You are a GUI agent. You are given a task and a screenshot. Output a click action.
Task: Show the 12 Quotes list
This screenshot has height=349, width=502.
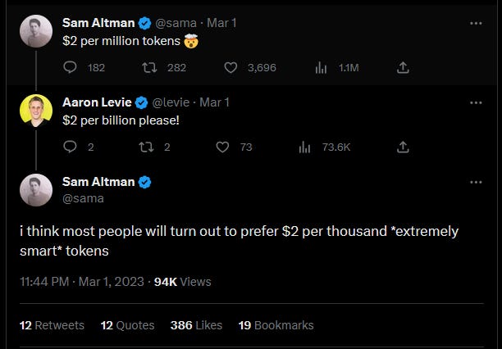tap(127, 325)
